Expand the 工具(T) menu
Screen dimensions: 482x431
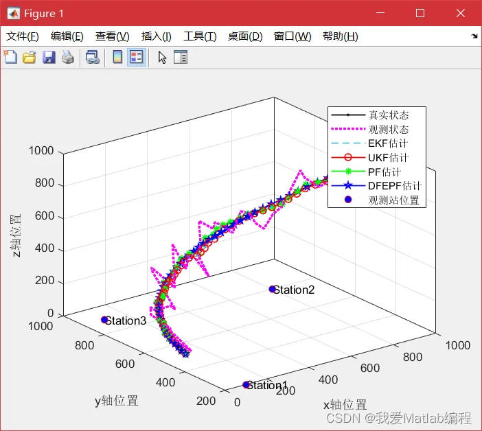(200, 36)
